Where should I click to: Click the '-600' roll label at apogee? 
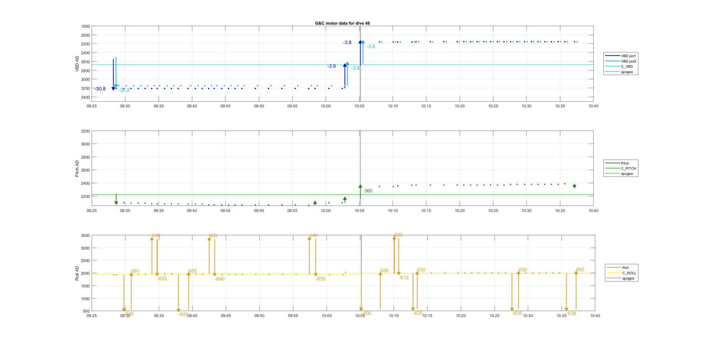pyautogui.click(x=367, y=313)
